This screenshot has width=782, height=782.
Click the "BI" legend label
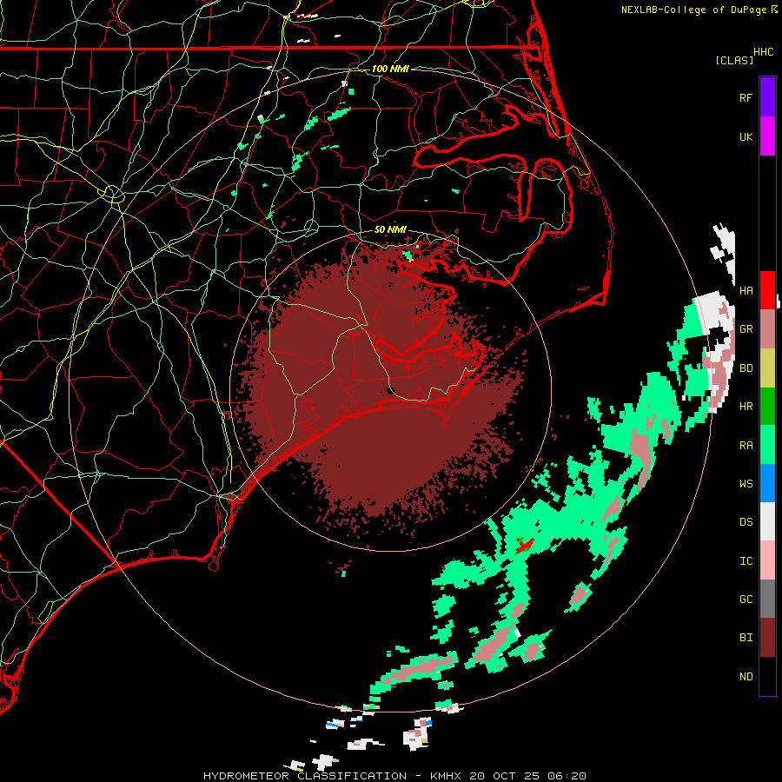(x=746, y=638)
